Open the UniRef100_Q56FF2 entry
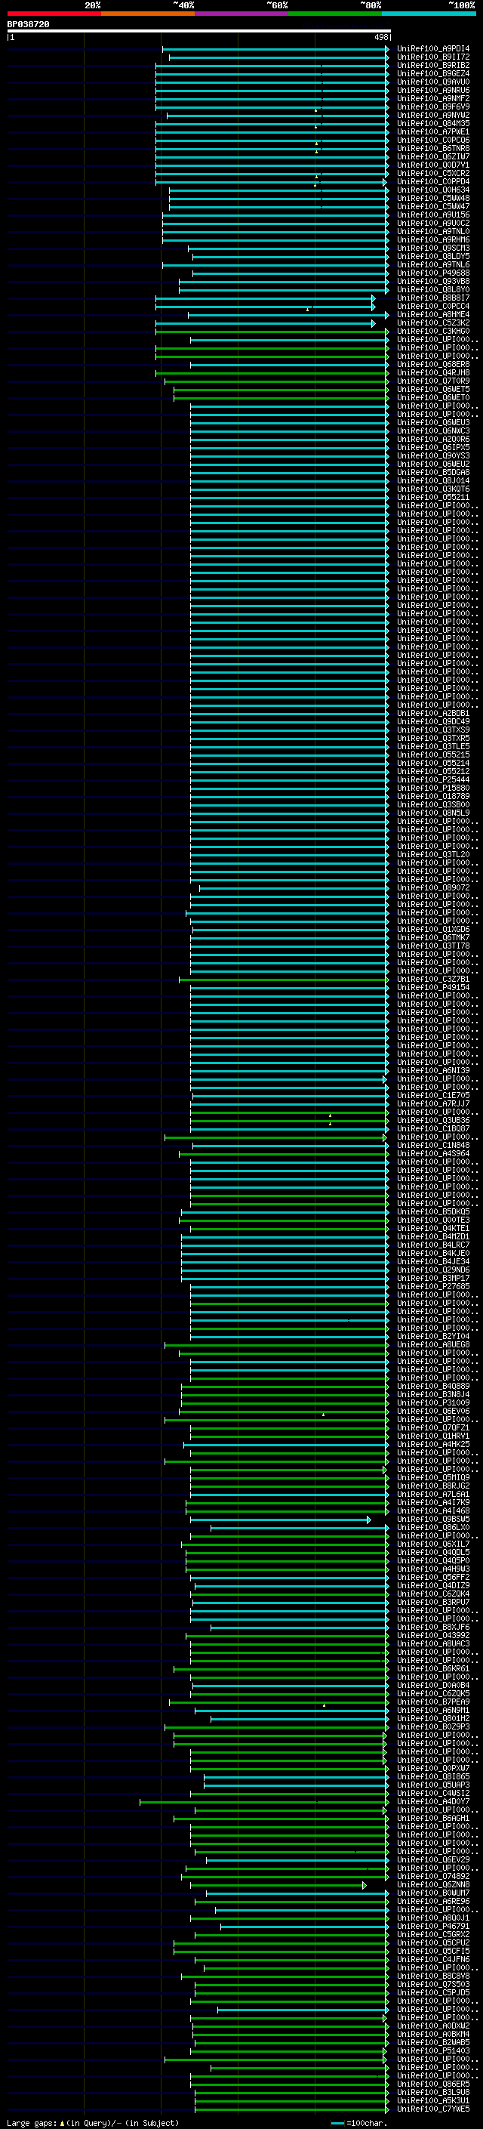Screen dimensions: 483x2129 [432, 1577]
